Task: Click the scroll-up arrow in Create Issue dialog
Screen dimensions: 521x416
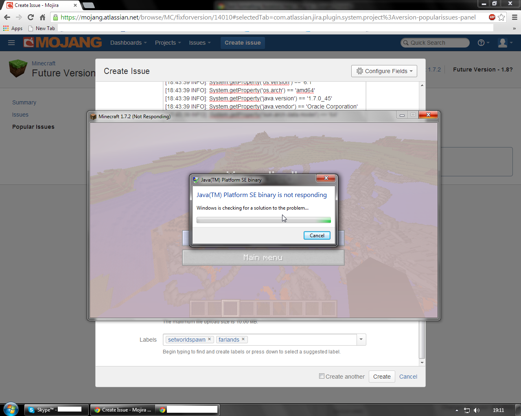Action: (422, 85)
